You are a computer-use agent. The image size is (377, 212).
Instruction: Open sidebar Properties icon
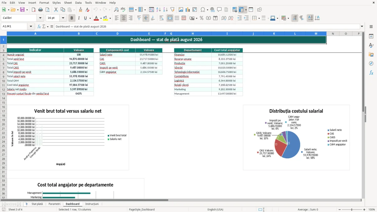pos(371,36)
